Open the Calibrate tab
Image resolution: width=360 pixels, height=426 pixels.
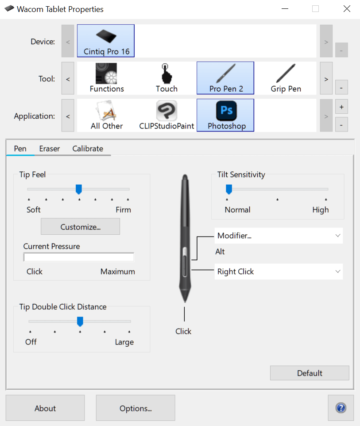[x=87, y=148]
